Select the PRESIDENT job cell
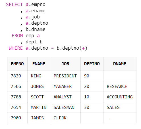The image size is (141, 129). tap(65, 76)
